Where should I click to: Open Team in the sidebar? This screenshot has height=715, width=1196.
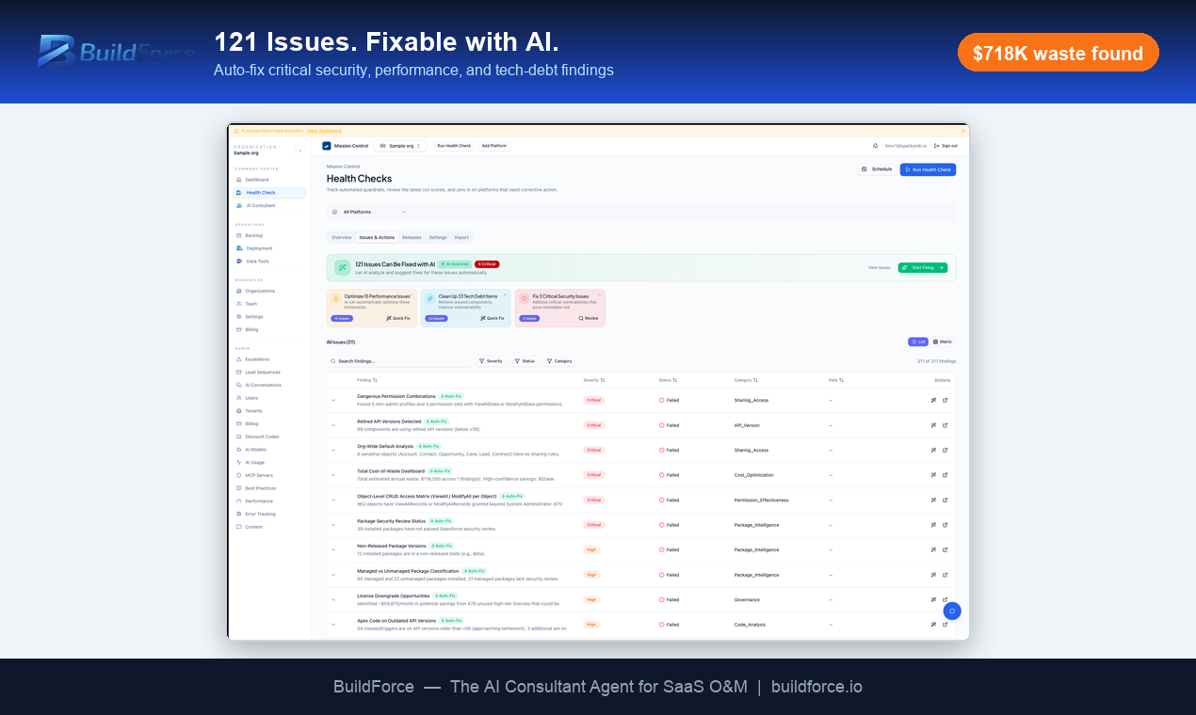tap(251, 304)
